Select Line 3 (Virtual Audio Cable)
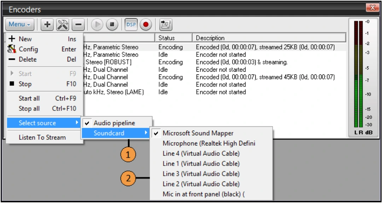 pyautogui.click(x=211, y=174)
